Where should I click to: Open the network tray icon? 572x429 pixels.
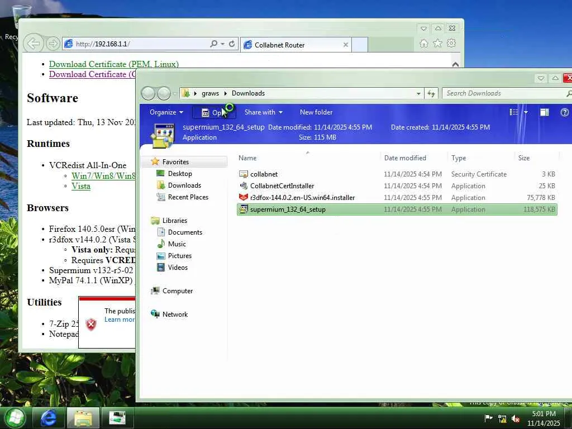pos(502,419)
